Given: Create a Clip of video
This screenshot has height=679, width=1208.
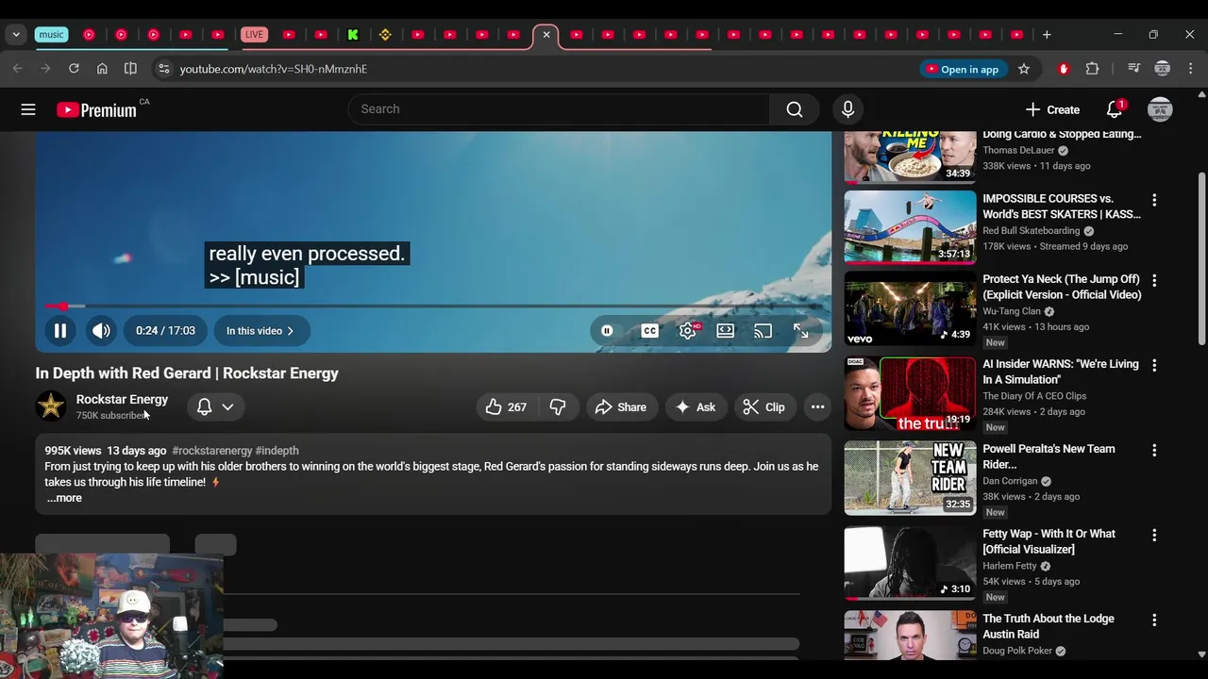Looking at the screenshot, I should [x=763, y=407].
